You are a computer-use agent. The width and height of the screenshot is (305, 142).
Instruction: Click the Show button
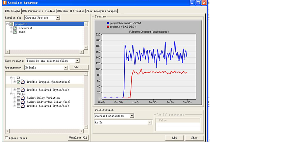click(194, 138)
